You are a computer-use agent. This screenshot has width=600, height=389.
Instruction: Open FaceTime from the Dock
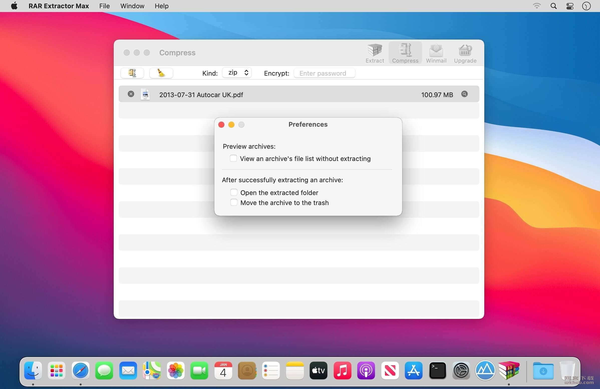point(199,370)
